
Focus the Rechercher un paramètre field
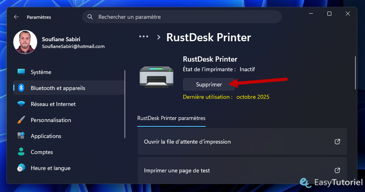coord(182,17)
